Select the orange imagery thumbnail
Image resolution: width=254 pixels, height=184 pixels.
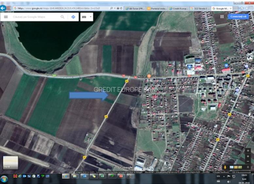(236, 167)
